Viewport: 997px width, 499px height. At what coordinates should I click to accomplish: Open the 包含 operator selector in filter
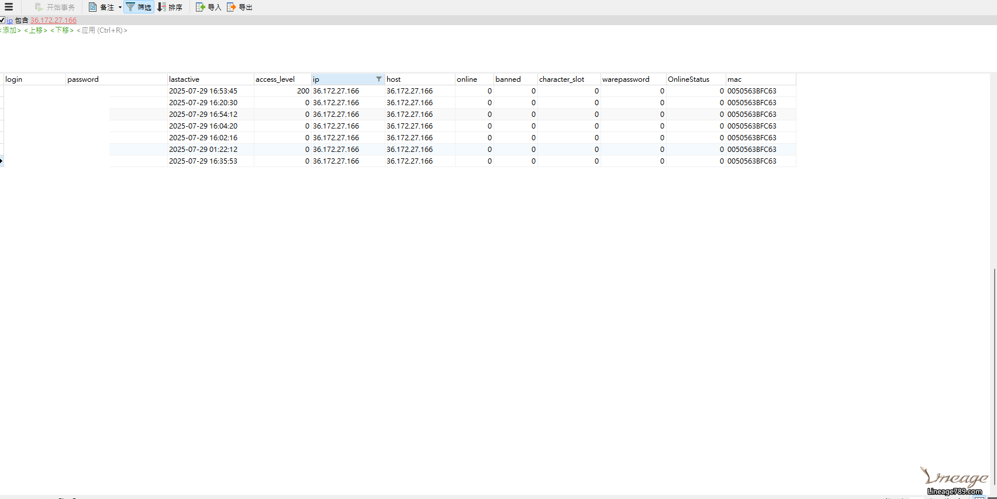(x=22, y=20)
